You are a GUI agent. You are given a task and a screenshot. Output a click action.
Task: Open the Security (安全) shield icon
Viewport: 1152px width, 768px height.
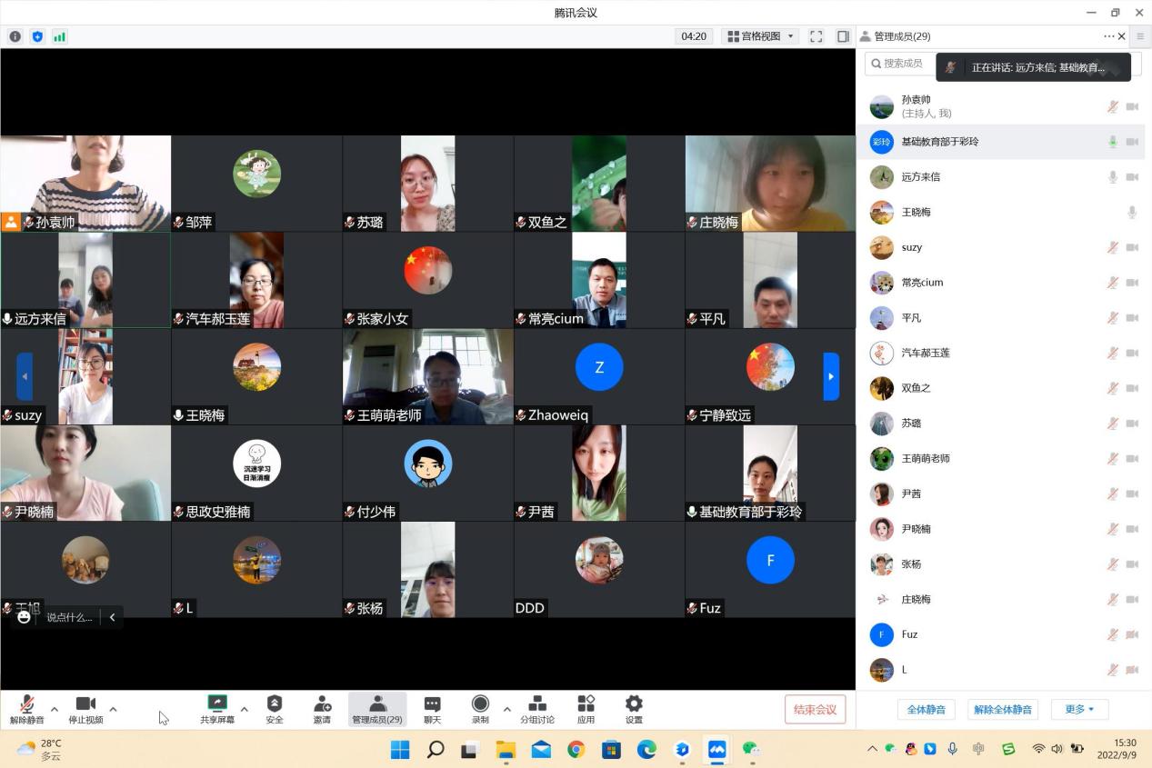275,704
